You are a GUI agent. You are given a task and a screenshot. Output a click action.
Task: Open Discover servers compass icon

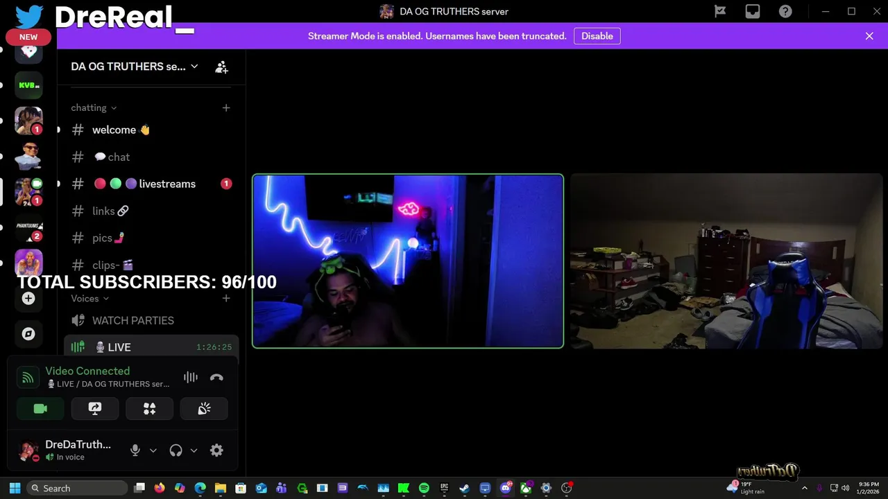tap(28, 334)
